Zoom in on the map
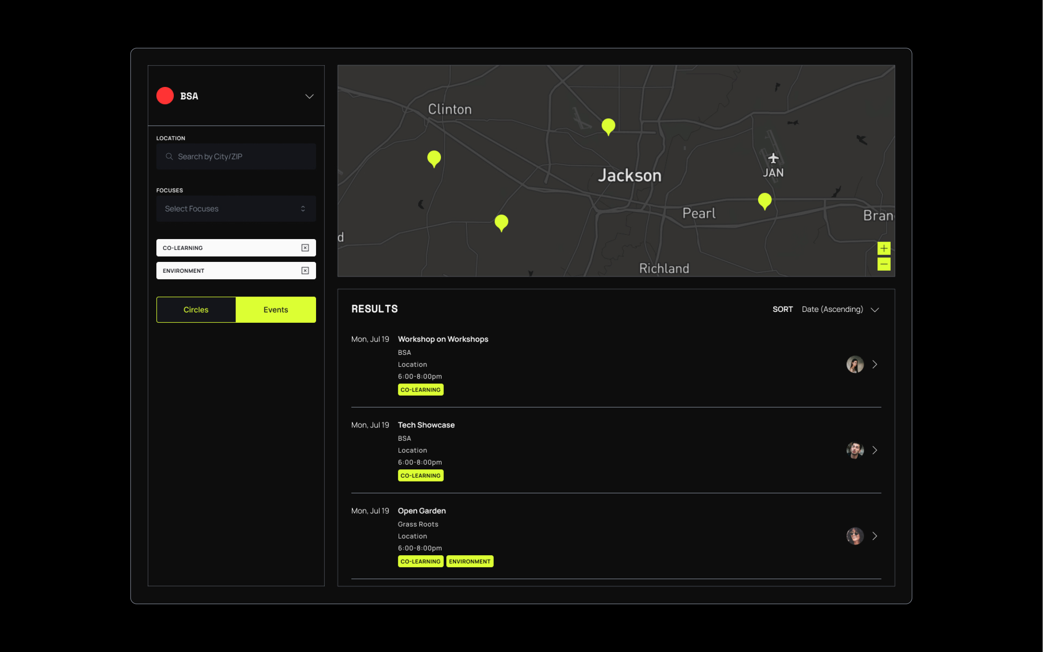Image resolution: width=1043 pixels, height=652 pixels. click(884, 248)
